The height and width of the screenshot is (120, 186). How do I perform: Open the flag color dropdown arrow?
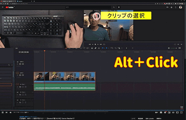[x=104, y=48]
